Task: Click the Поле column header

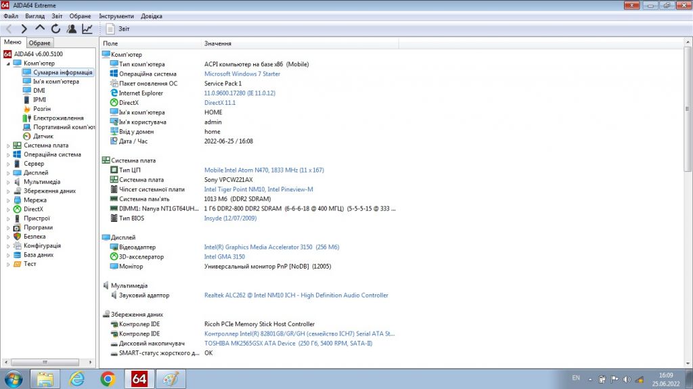Action: click(150, 43)
